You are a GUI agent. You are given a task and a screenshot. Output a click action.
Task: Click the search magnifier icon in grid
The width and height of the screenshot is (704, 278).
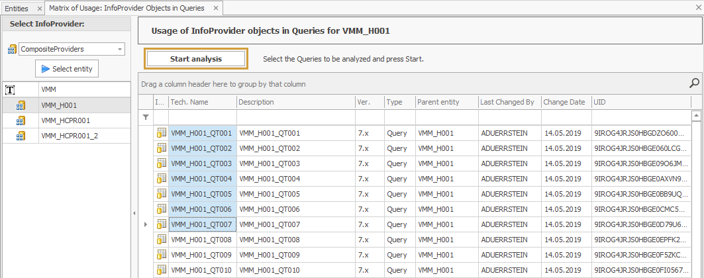[694, 83]
